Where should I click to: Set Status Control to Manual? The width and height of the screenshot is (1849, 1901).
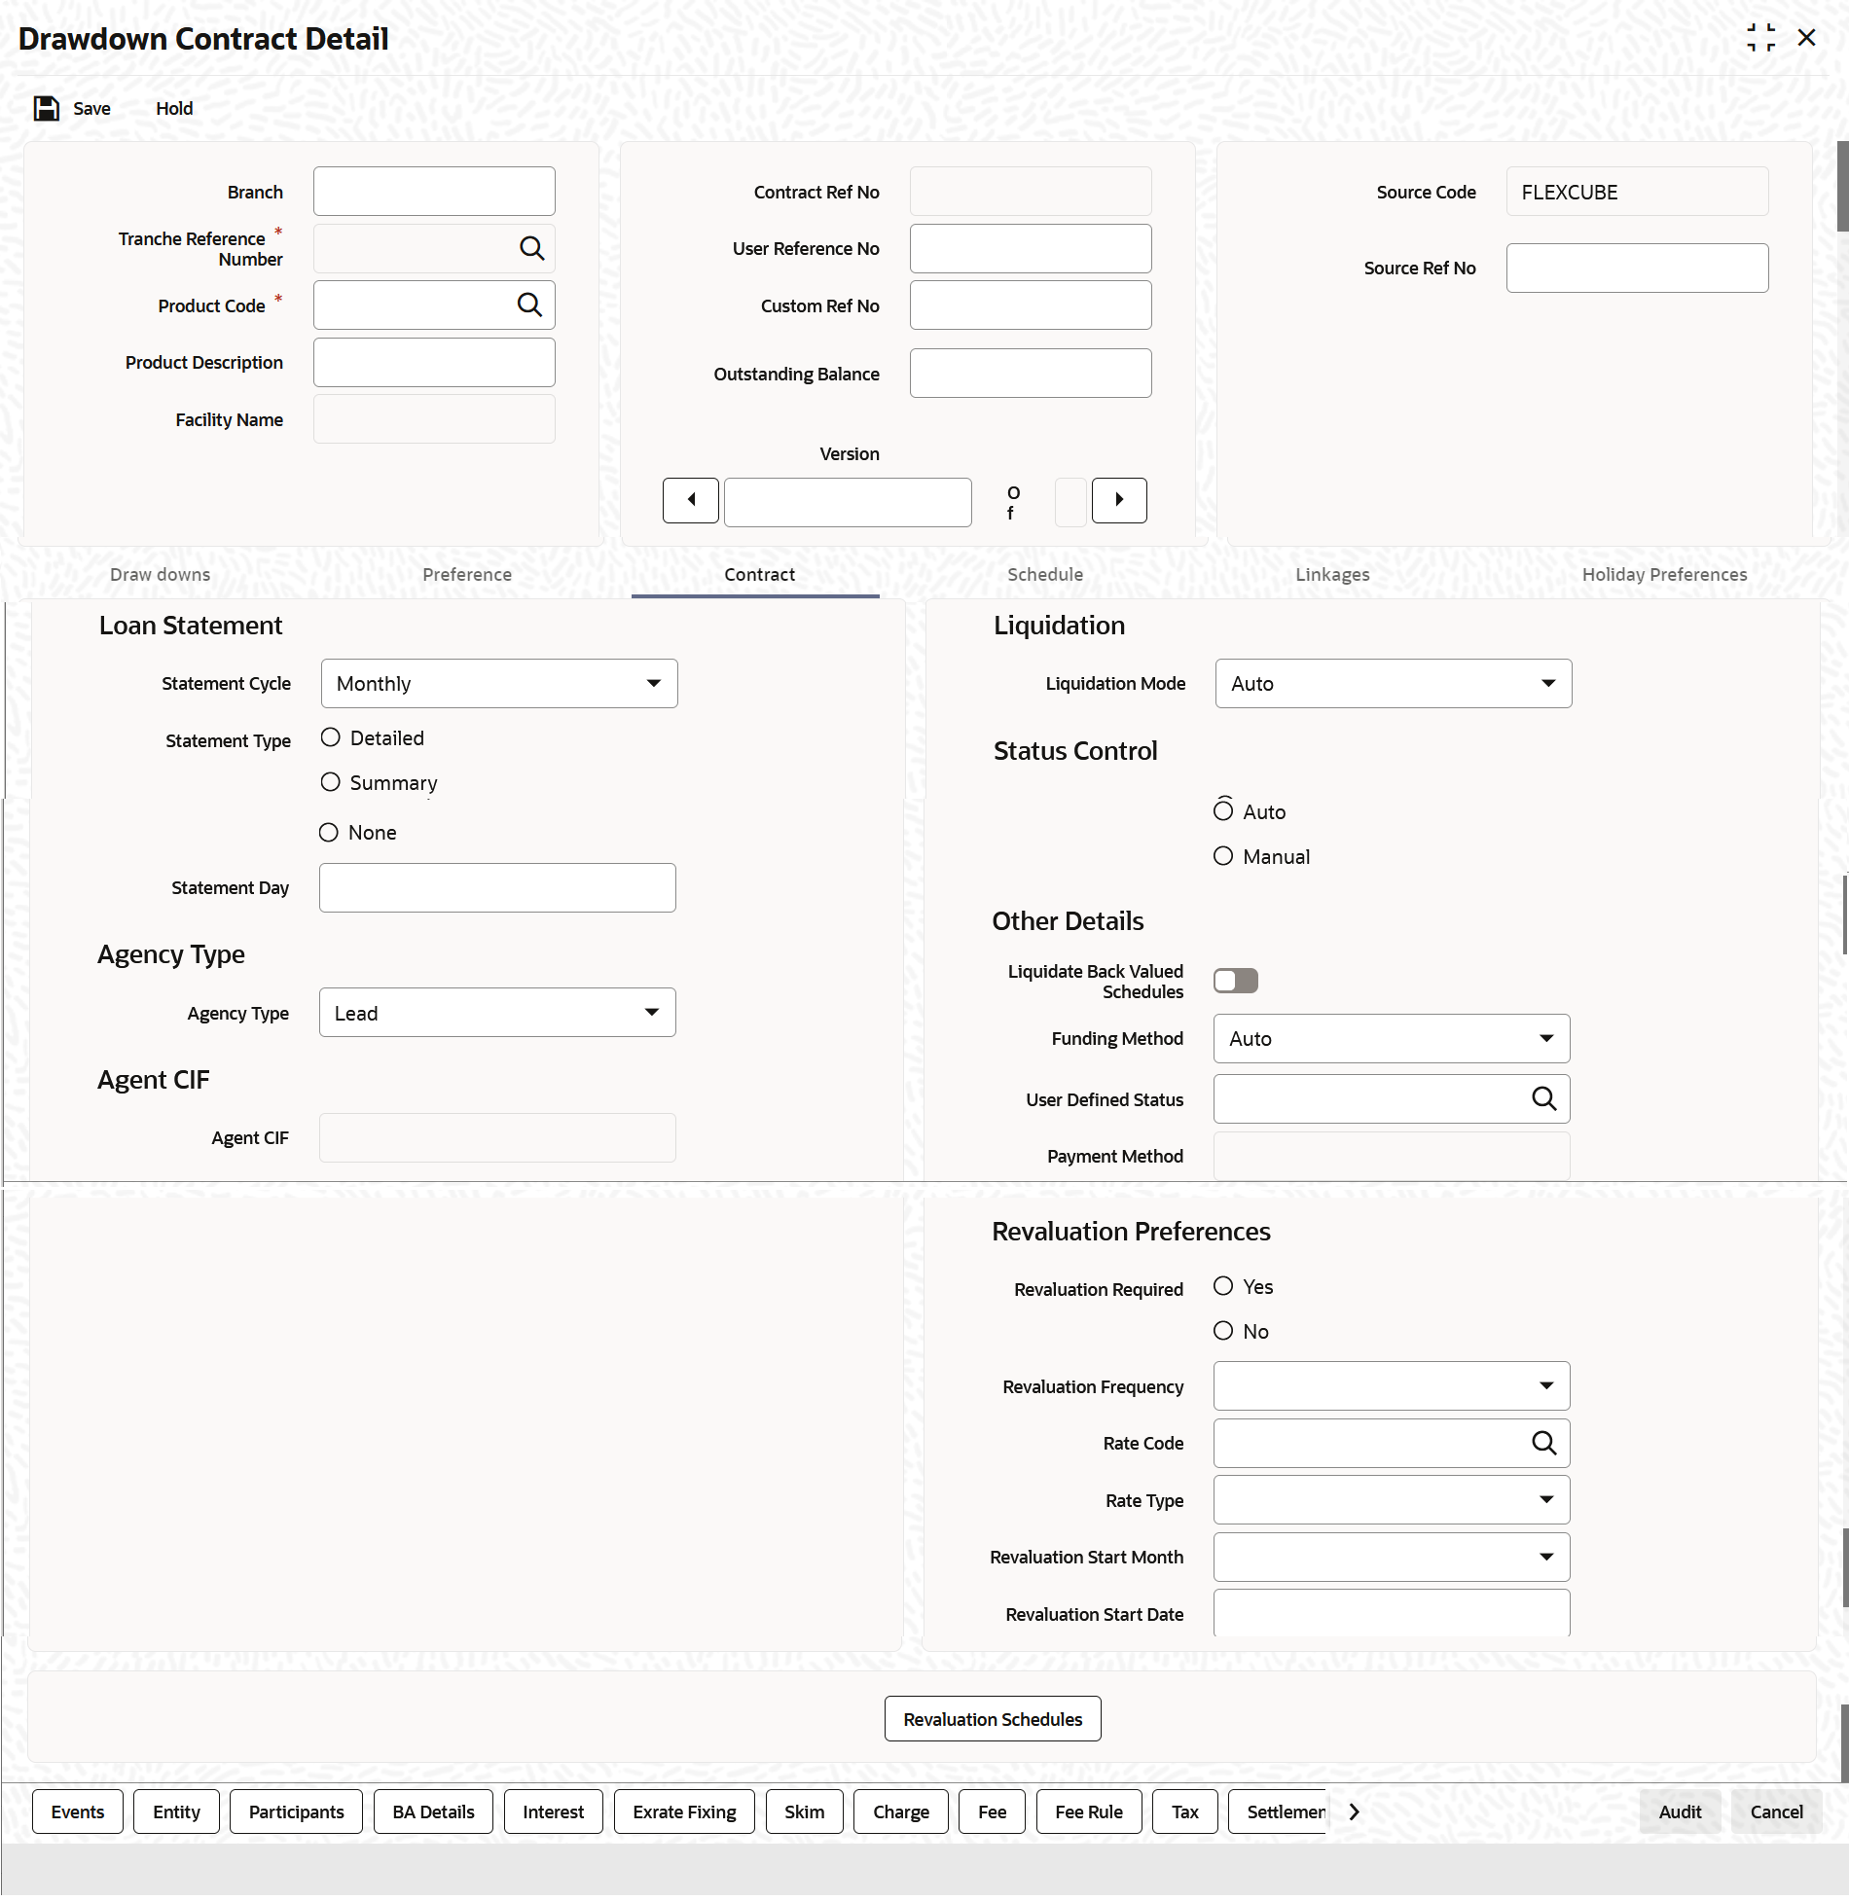(x=1223, y=855)
